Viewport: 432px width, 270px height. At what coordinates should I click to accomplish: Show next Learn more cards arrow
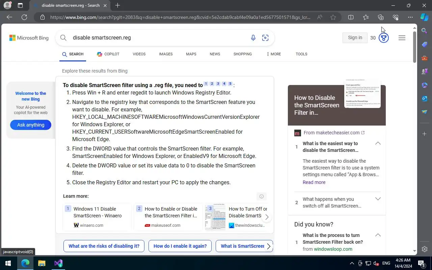[267, 217]
